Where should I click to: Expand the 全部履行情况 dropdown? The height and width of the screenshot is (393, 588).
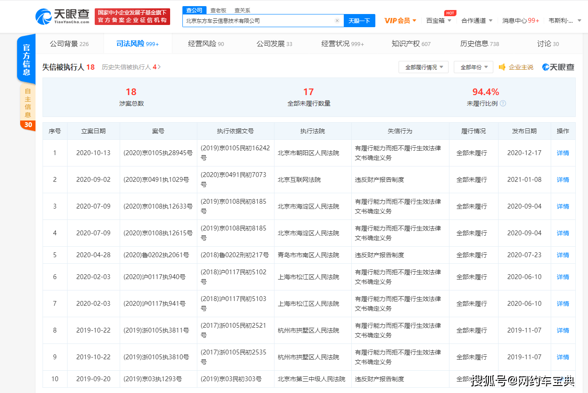(424, 67)
